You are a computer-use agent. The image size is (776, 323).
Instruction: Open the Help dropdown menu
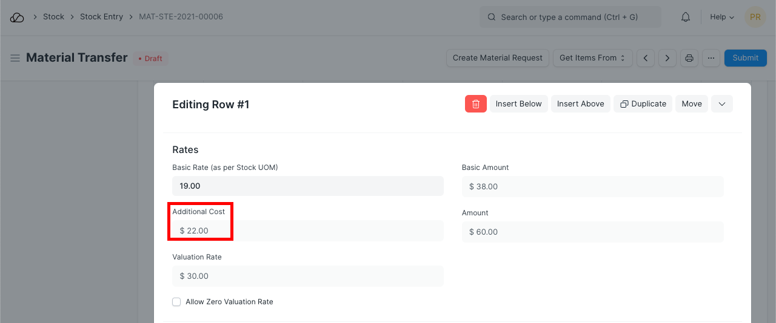(x=721, y=17)
